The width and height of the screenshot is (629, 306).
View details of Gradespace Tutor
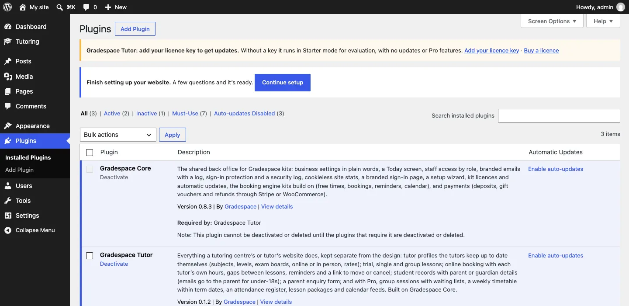click(x=276, y=302)
